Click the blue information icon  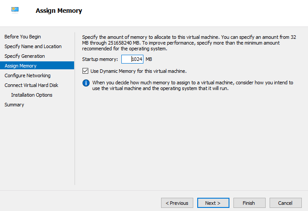coord(86,83)
